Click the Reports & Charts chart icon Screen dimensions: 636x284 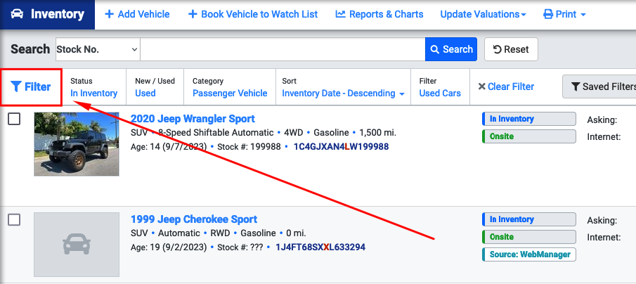coord(340,15)
